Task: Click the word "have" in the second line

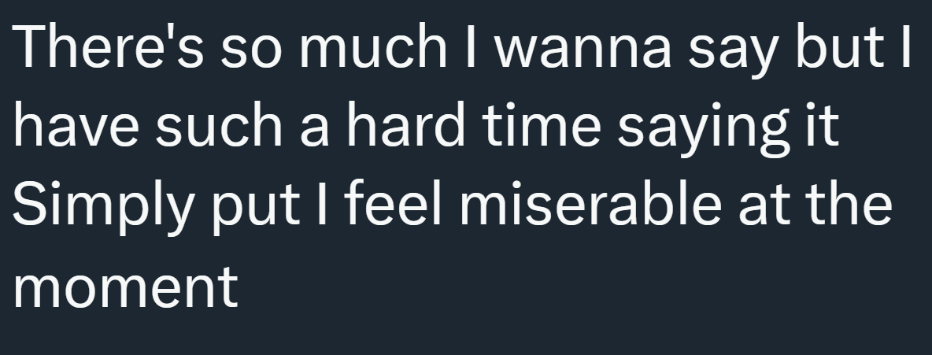Action: tap(76, 126)
